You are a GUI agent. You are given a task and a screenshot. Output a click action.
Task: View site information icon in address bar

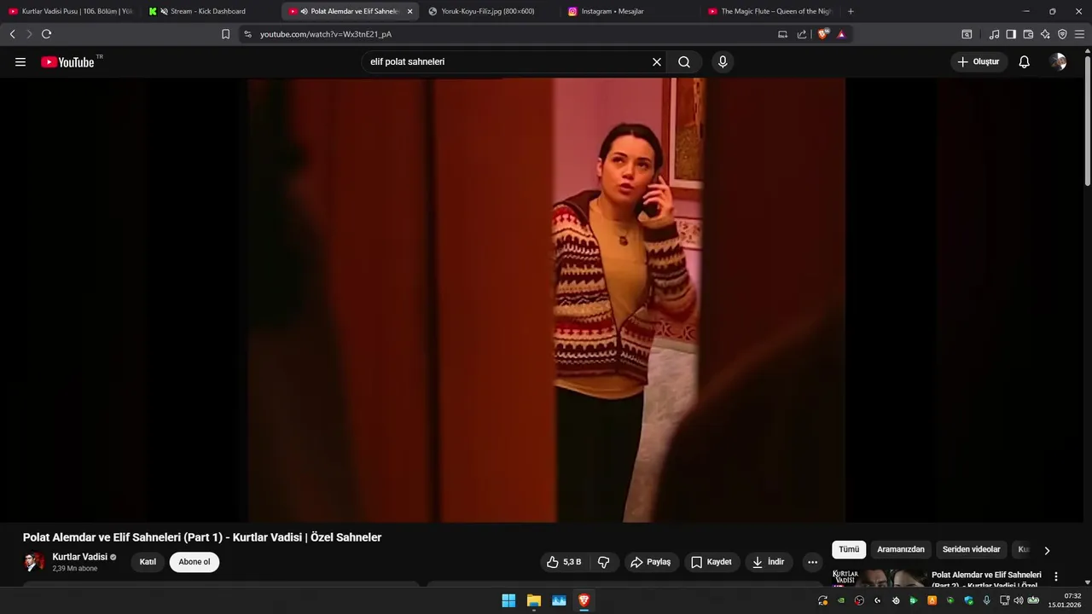(x=247, y=34)
